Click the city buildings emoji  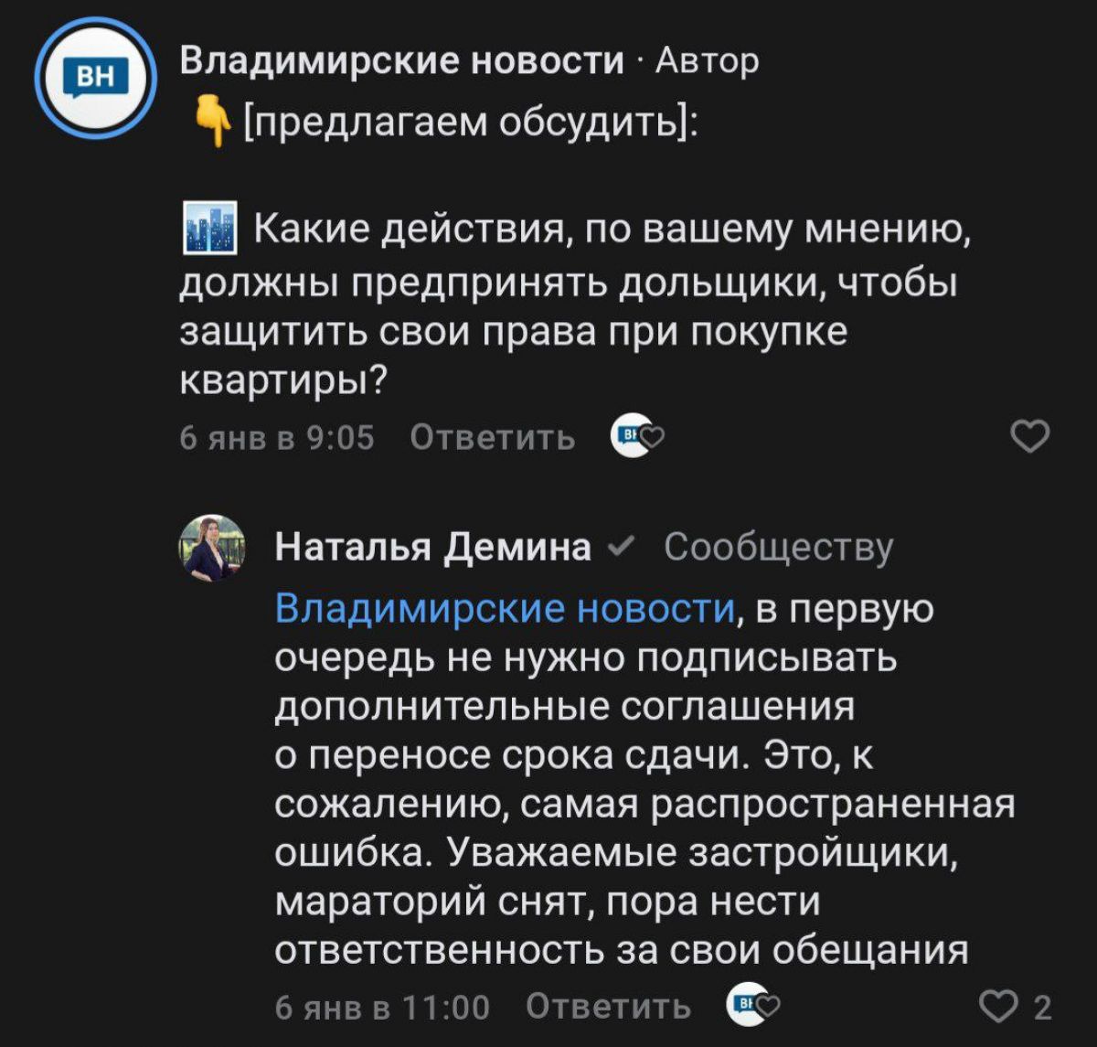(209, 228)
